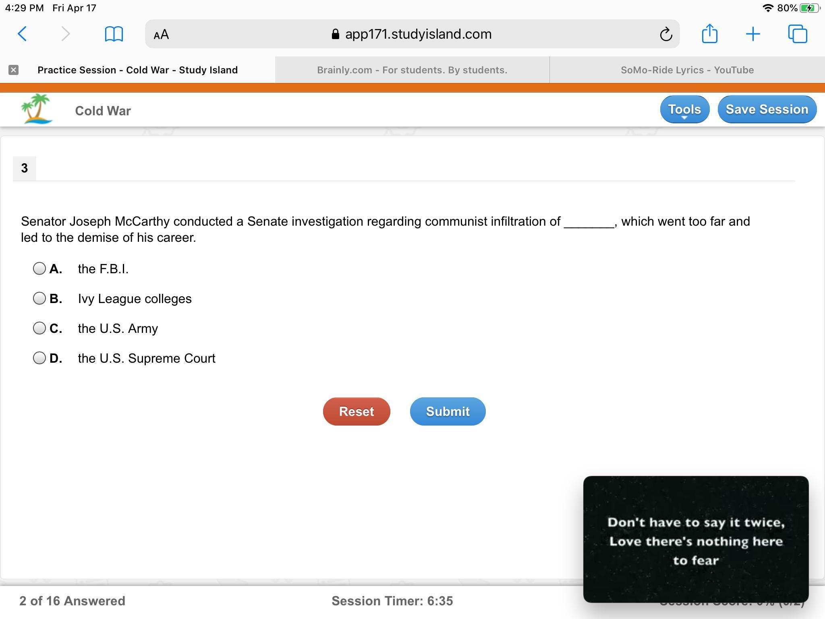The height and width of the screenshot is (619, 825).
Task: Open a new tab with plus icon
Action: (x=752, y=34)
